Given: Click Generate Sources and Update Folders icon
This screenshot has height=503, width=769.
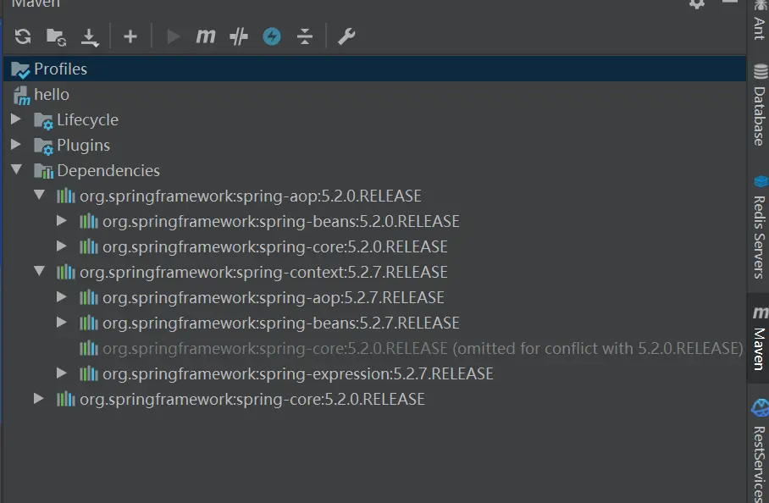Looking at the screenshot, I should tap(57, 37).
